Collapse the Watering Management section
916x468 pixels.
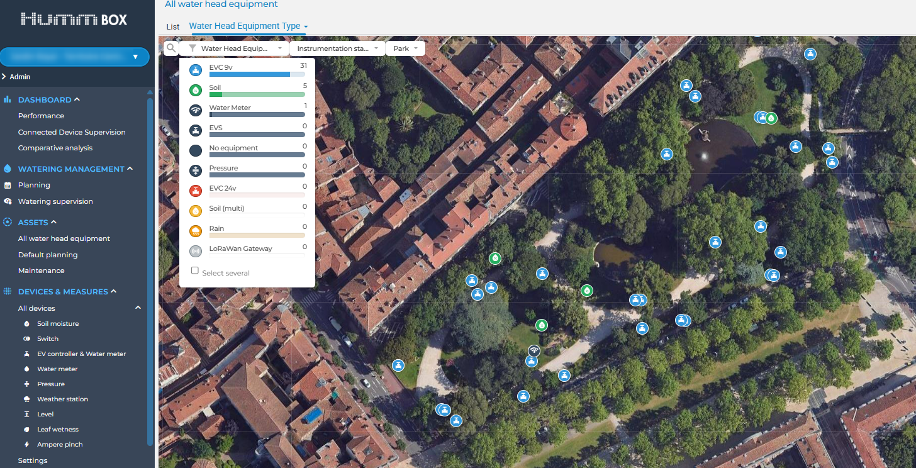click(130, 169)
